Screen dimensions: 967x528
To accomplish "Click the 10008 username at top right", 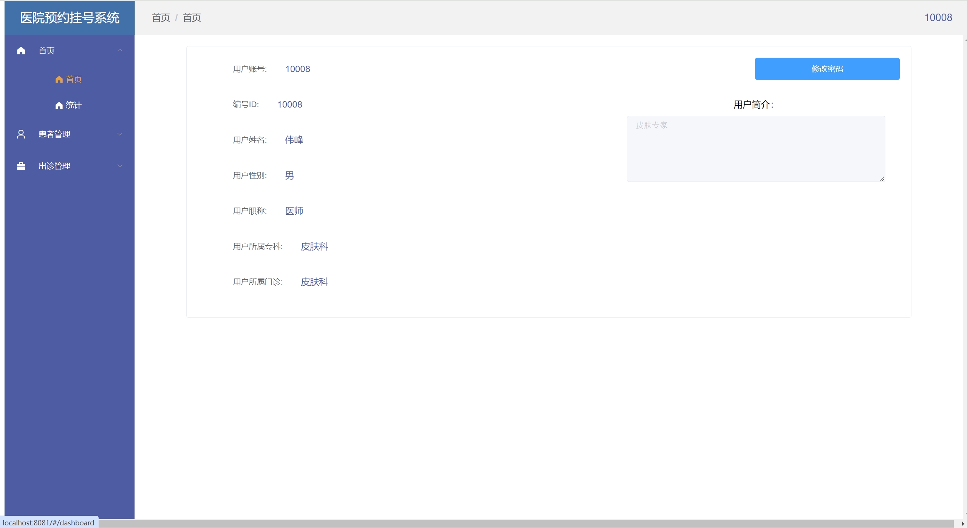I will pos(938,18).
